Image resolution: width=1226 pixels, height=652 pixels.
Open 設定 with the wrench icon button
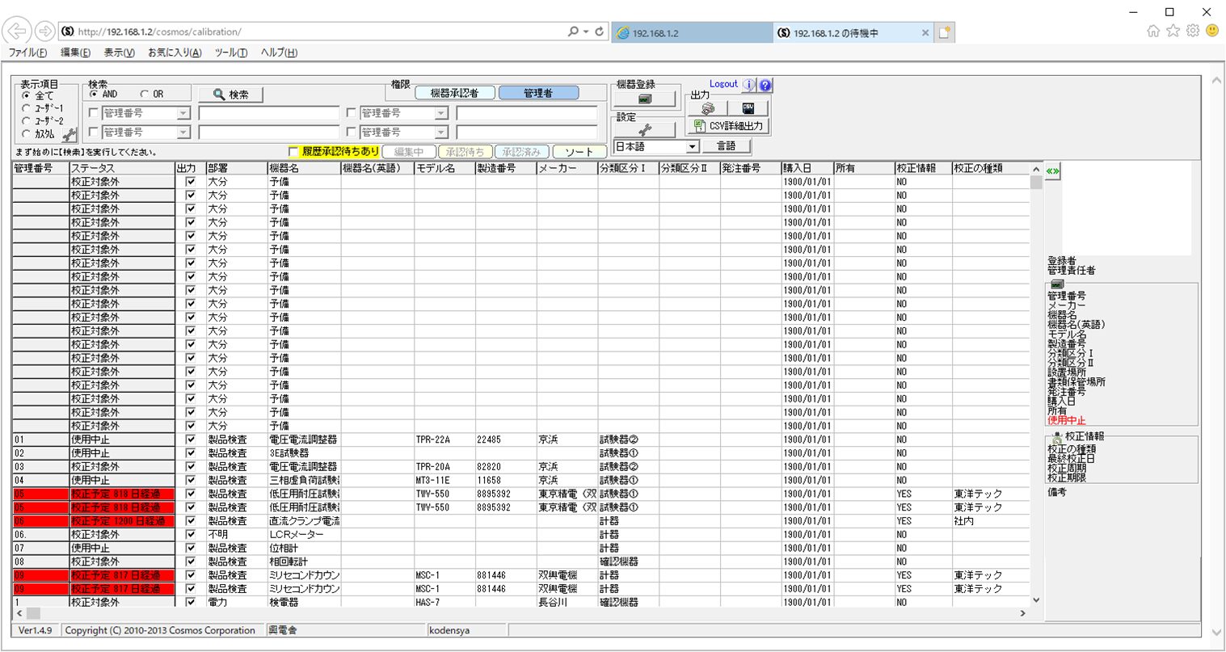(645, 130)
